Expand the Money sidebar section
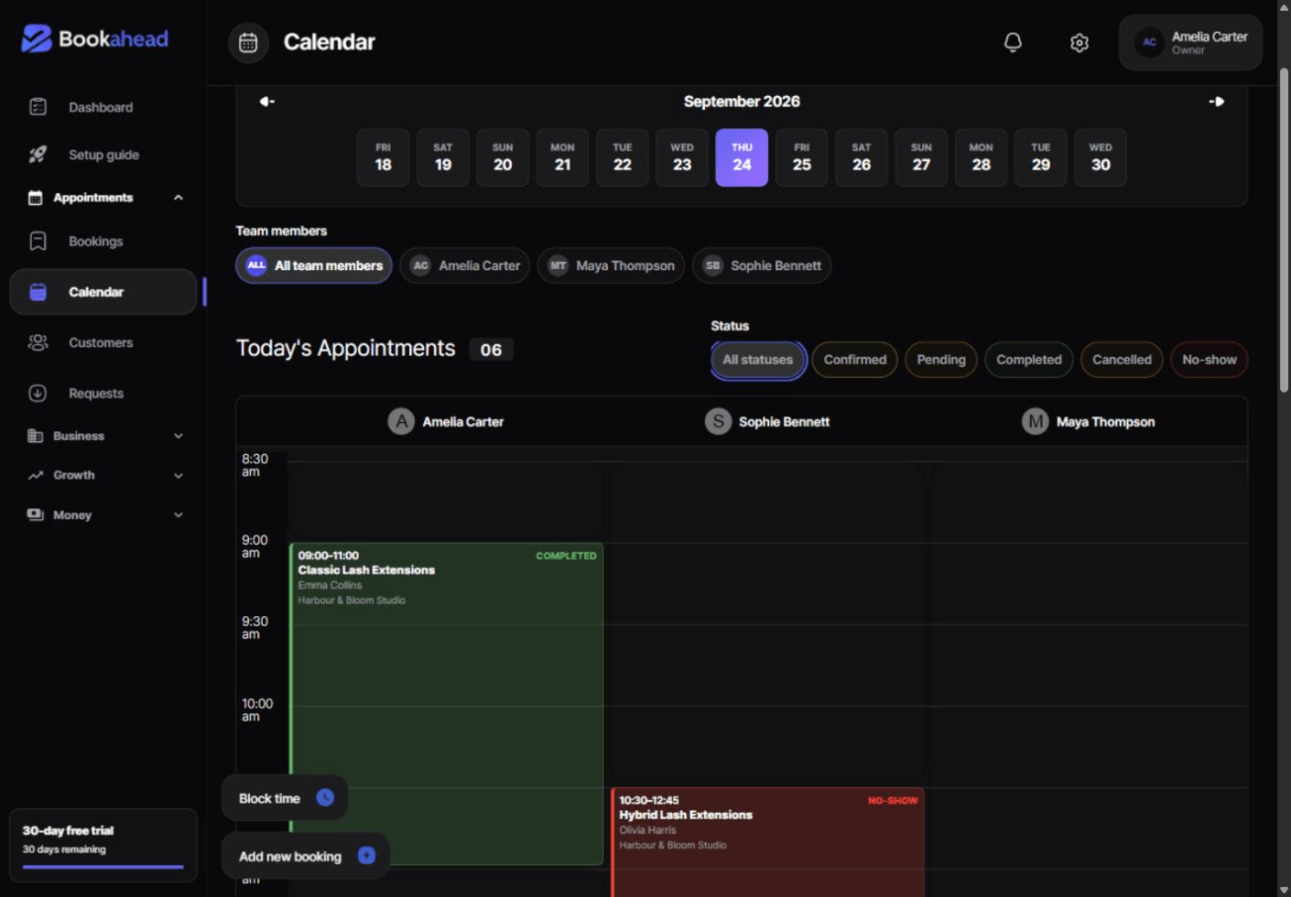This screenshot has width=1291, height=897. coord(179,514)
